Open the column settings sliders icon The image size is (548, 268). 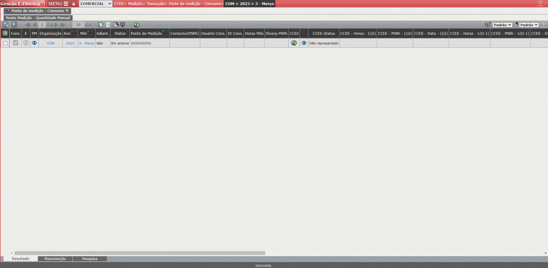(x=488, y=25)
